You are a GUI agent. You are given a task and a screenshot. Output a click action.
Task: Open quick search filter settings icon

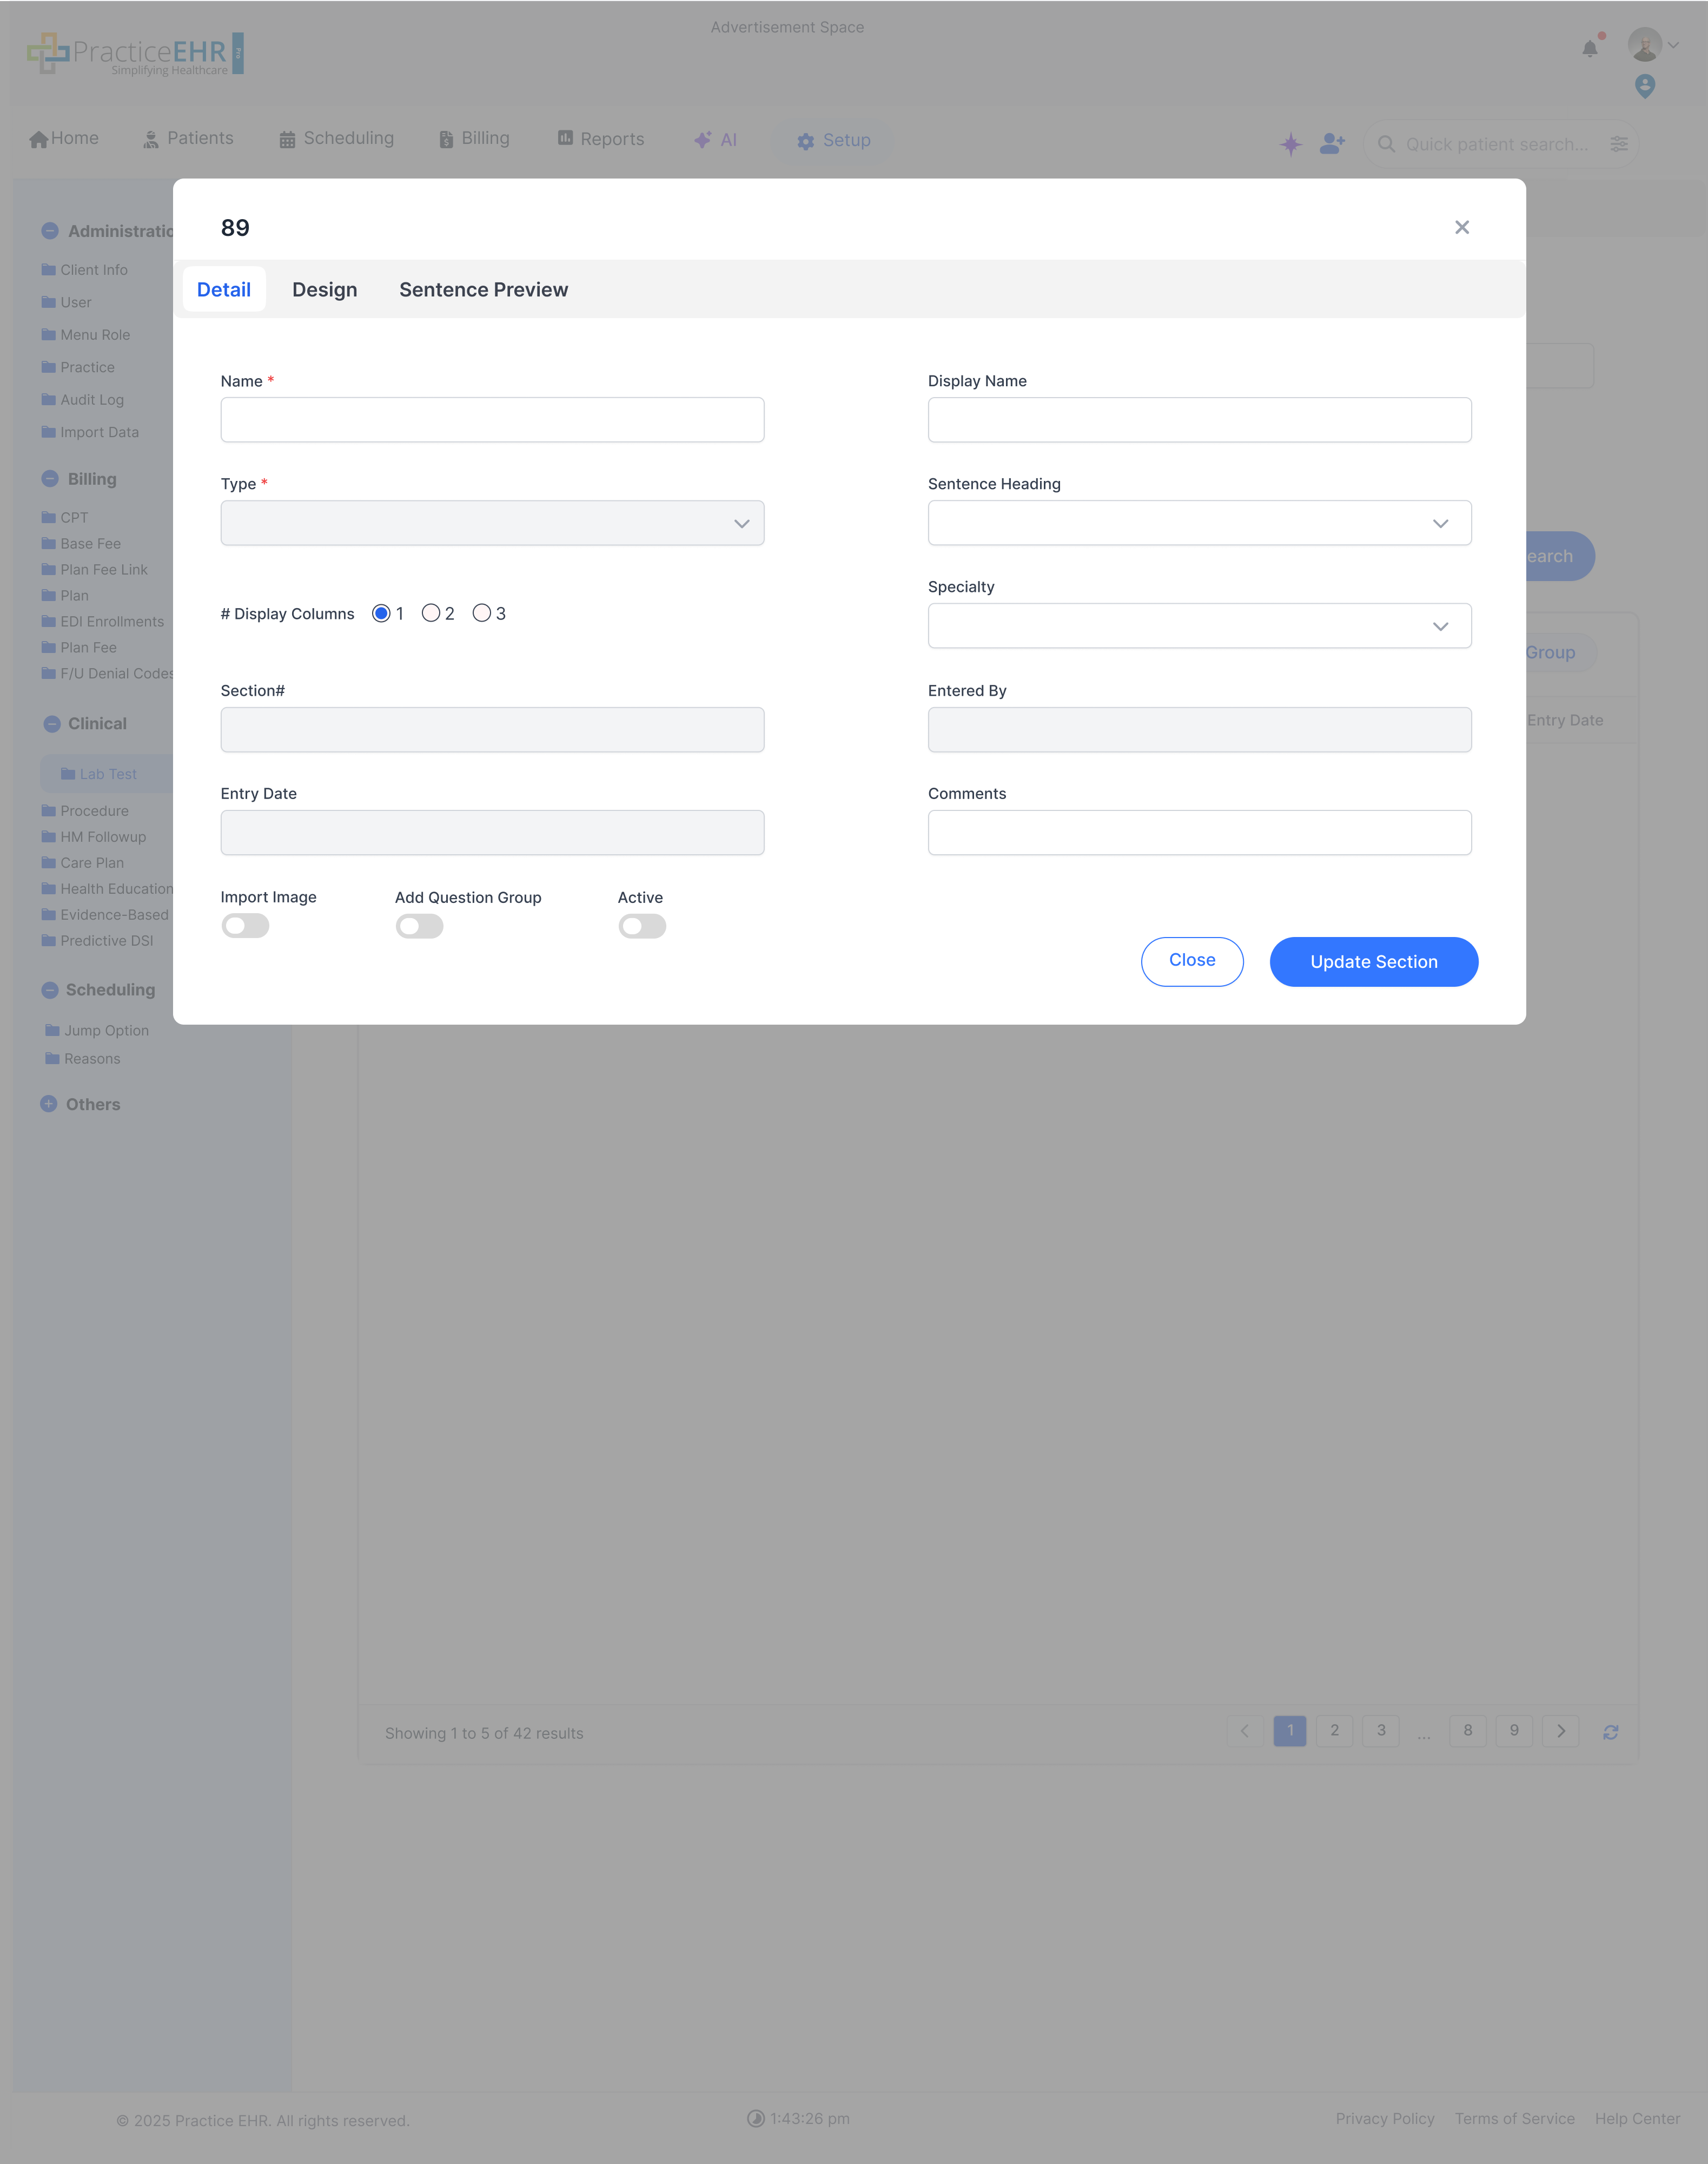click(x=1619, y=144)
